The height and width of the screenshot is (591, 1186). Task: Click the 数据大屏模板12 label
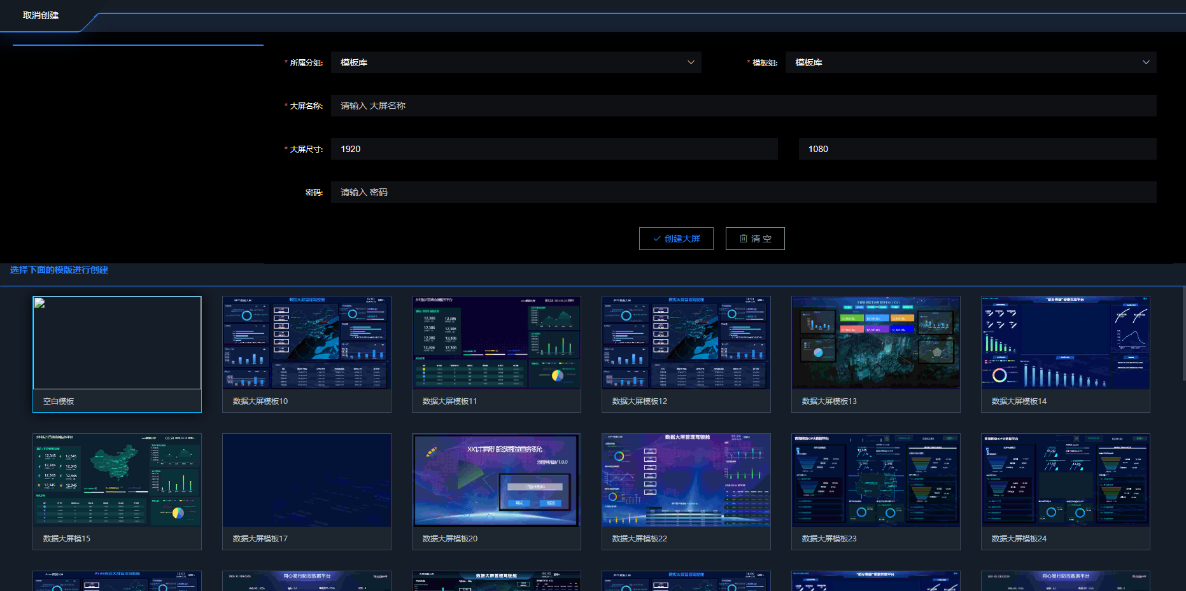(640, 401)
